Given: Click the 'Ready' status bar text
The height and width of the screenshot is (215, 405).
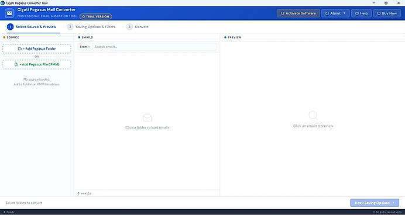Looking at the screenshot, I should (x=11, y=212).
